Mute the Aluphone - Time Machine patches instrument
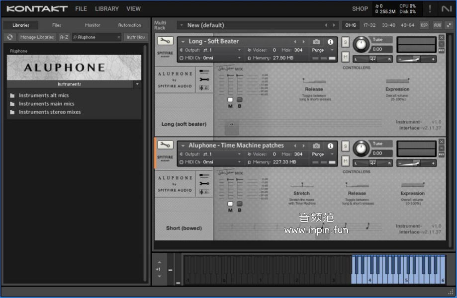Image resolution: width=457 pixels, height=298 pixels. pos(345,161)
